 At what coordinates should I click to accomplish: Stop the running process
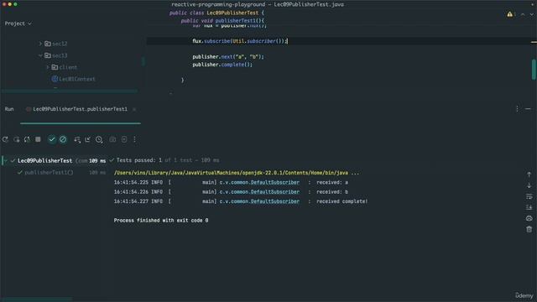tap(38, 139)
